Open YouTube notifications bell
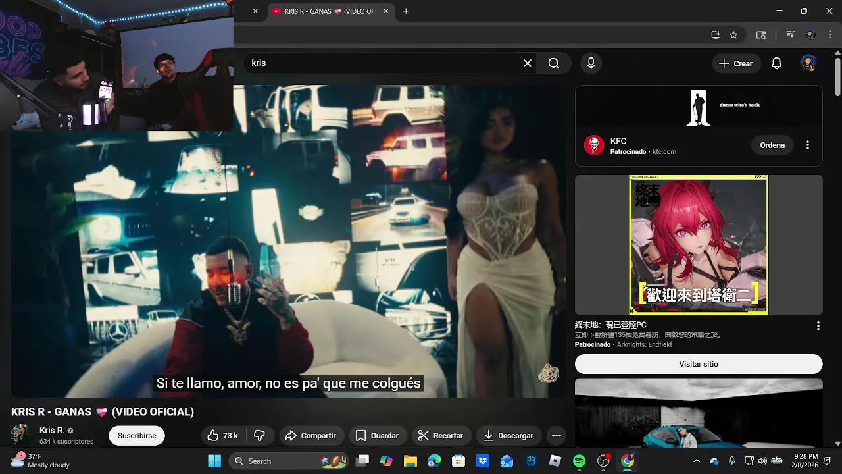The width and height of the screenshot is (842, 474). tap(777, 63)
